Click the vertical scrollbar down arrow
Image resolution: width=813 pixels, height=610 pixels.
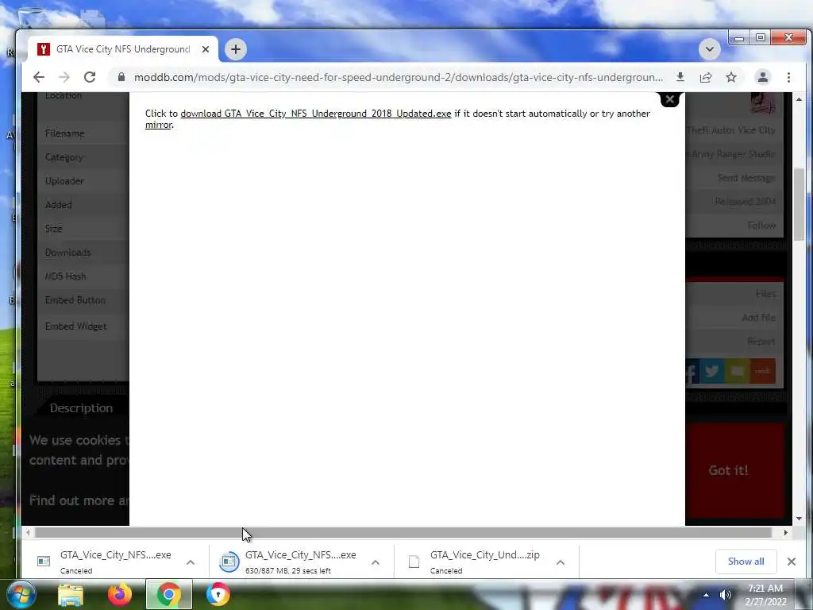coord(799,518)
